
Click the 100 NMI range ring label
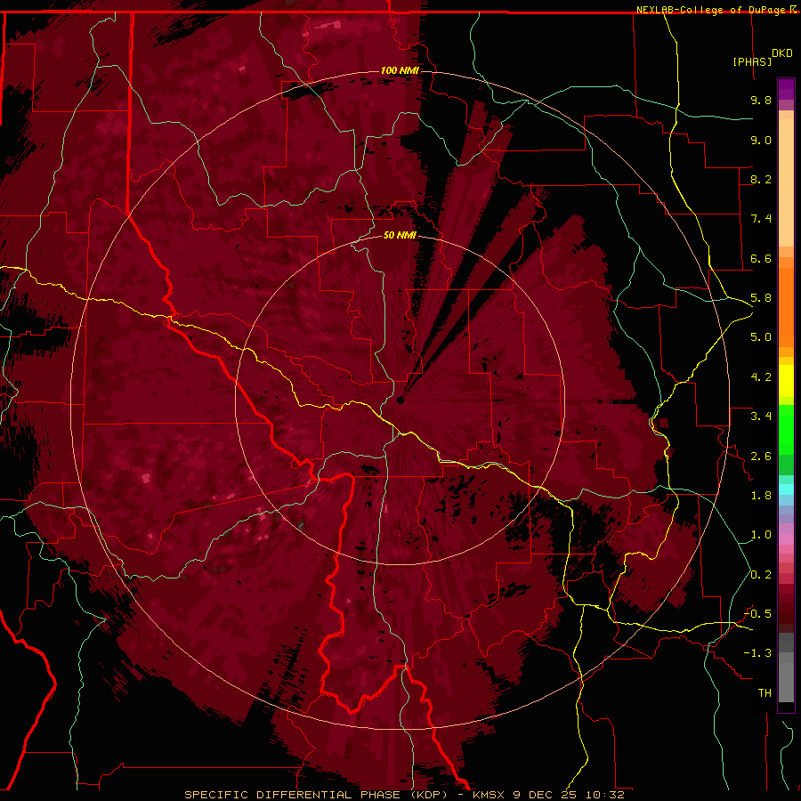[400, 70]
